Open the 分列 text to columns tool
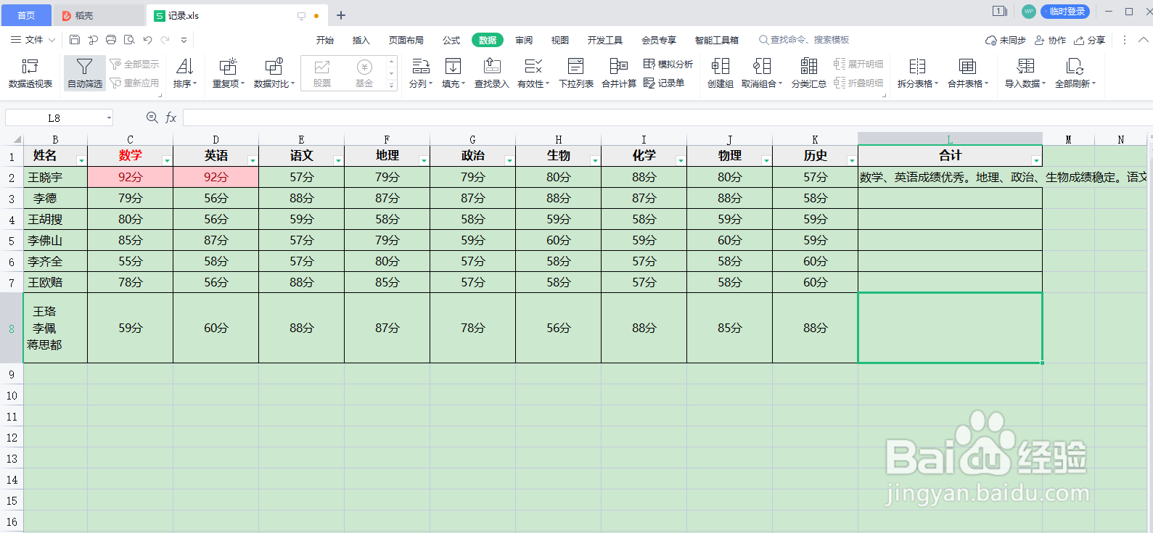This screenshot has width=1153, height=533. 421,73
